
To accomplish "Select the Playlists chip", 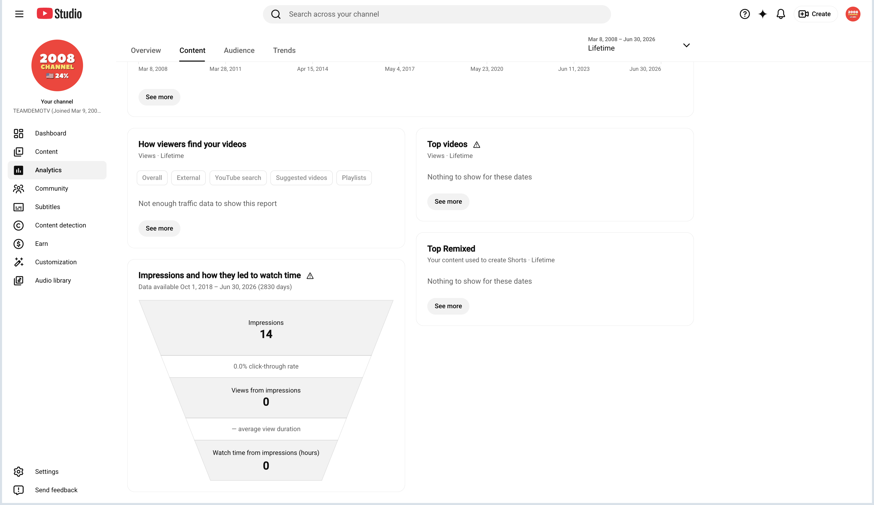I will 354,178.
